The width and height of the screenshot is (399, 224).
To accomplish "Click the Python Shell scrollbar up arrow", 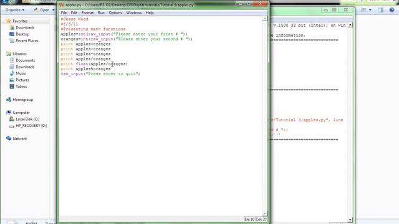I will [350, 25].
